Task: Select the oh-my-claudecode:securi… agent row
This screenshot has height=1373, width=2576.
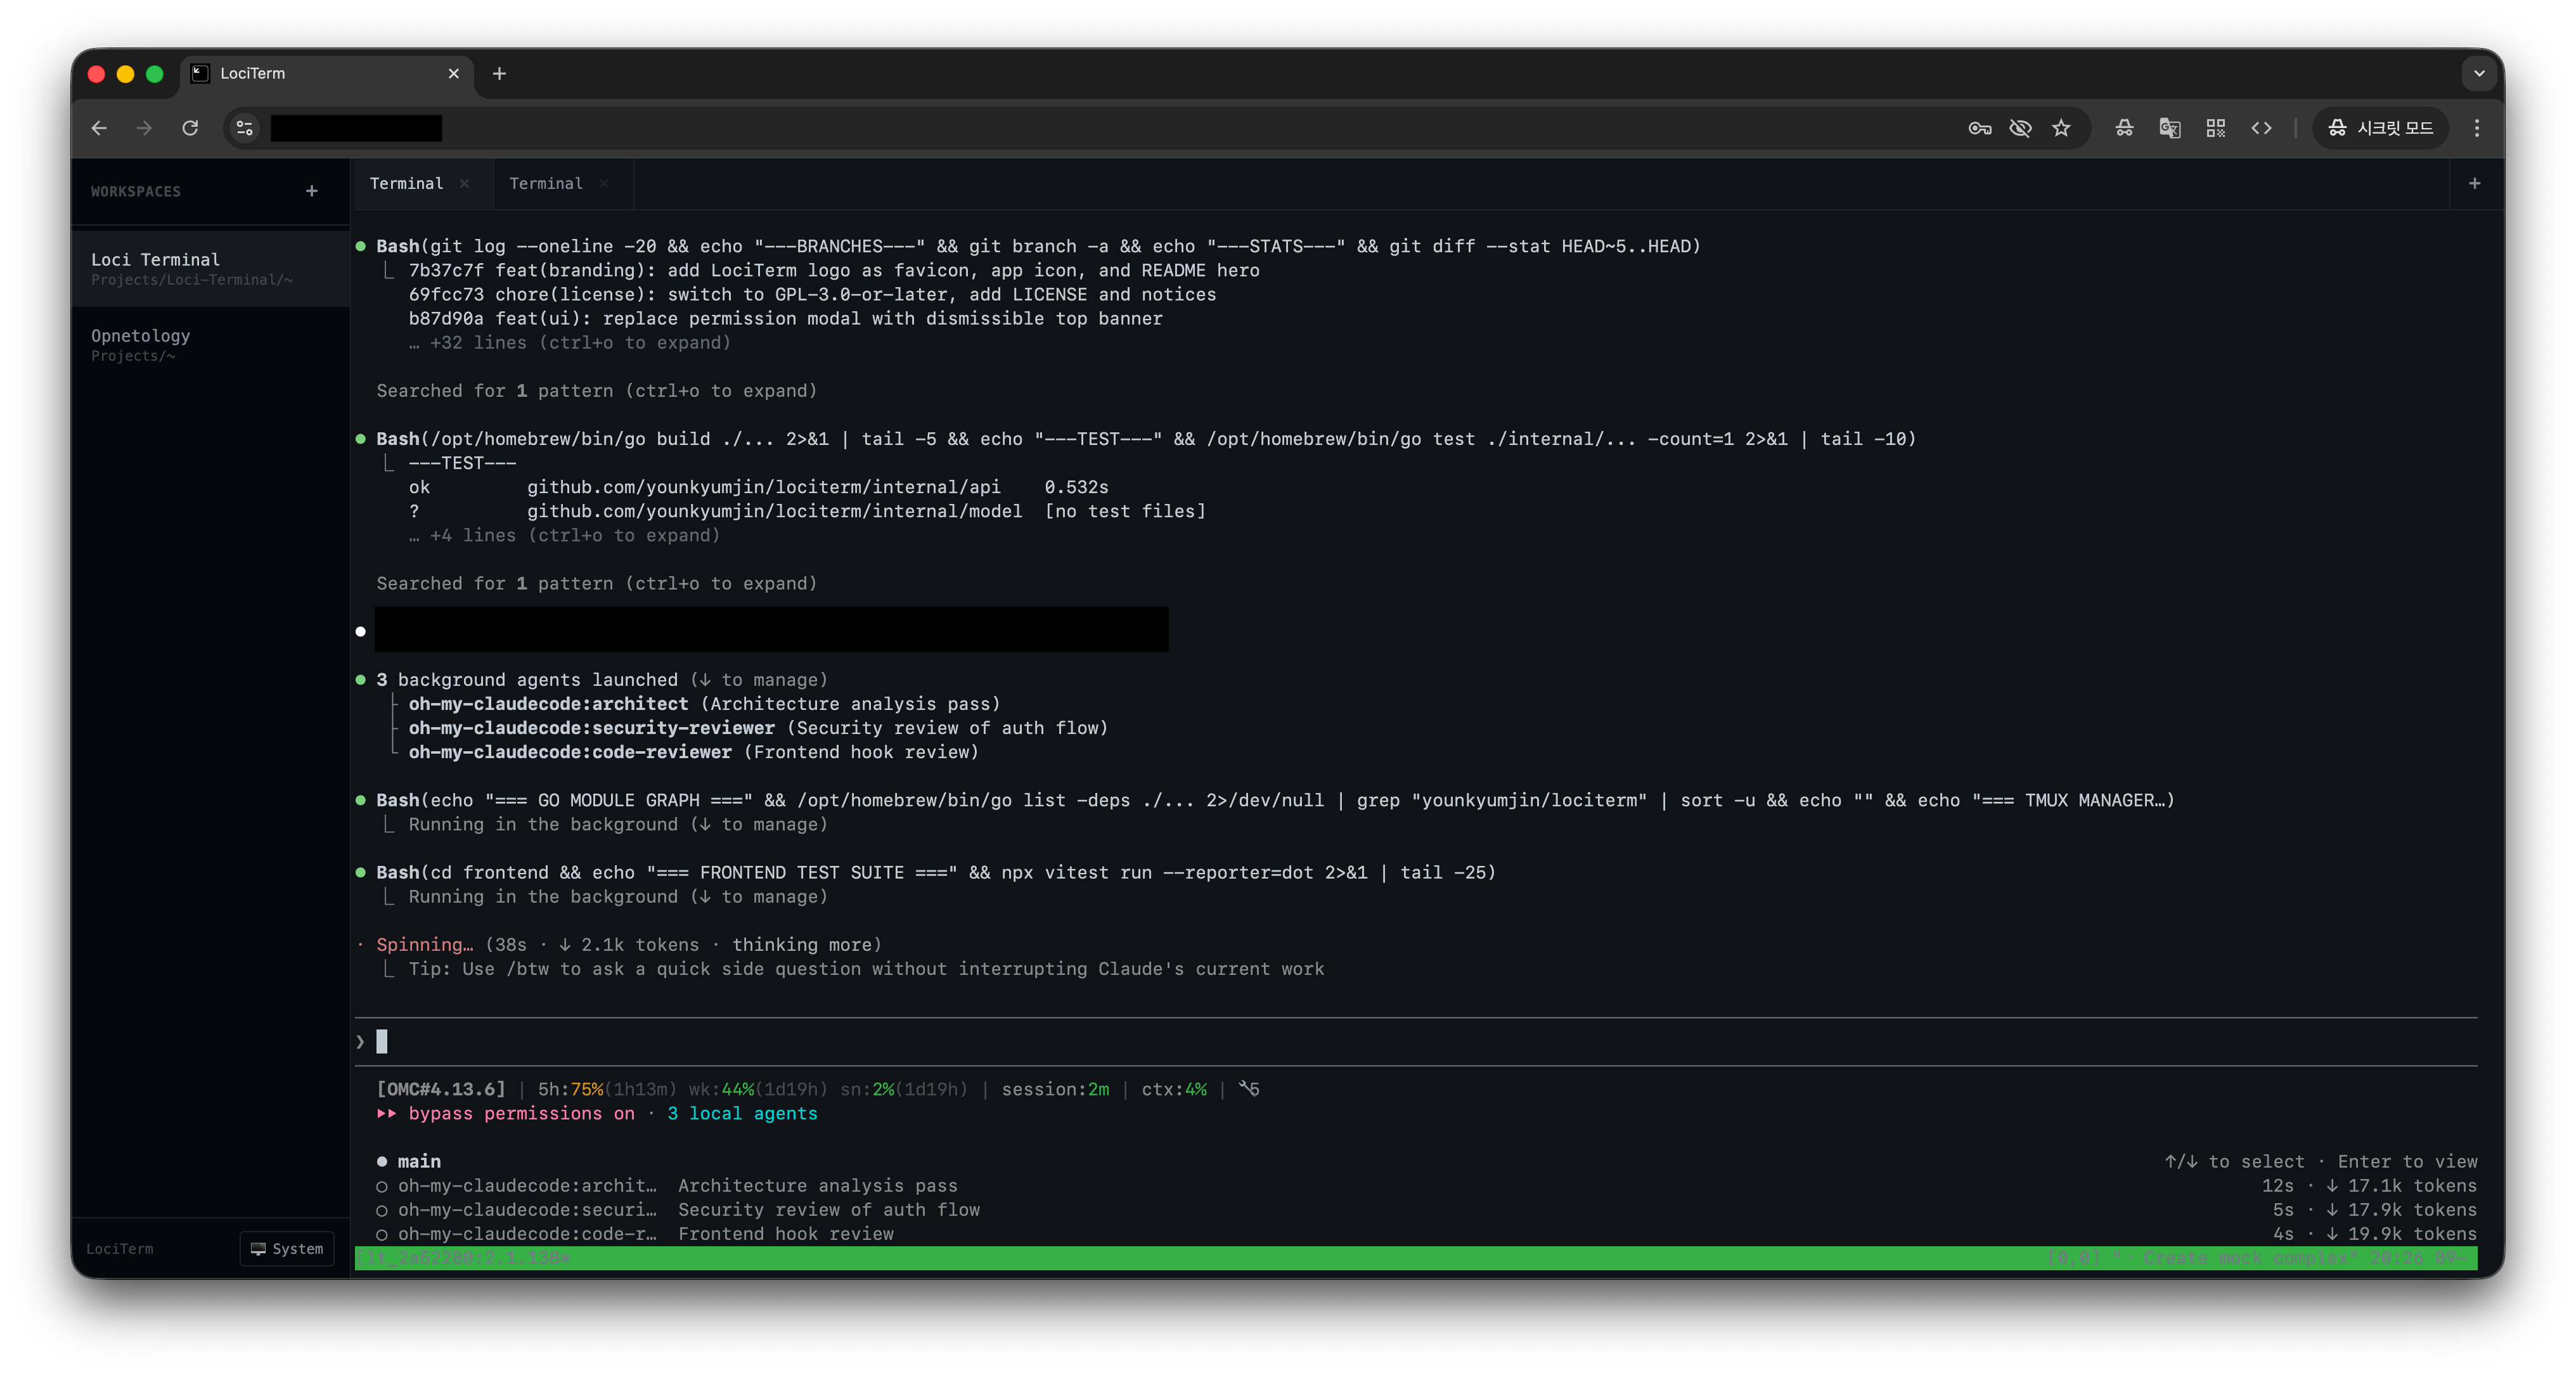Action: coord(1426,1210)
